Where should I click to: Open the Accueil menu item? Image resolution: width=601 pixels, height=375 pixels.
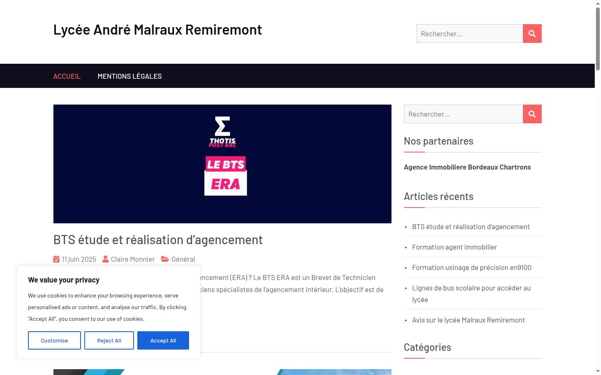tap(67, 76)
